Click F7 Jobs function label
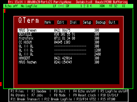 point(37,95)
